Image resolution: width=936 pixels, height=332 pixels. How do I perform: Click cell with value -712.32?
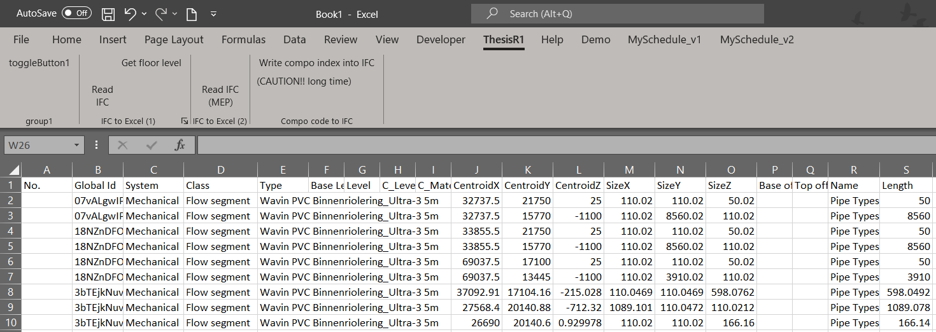(578, 308)
